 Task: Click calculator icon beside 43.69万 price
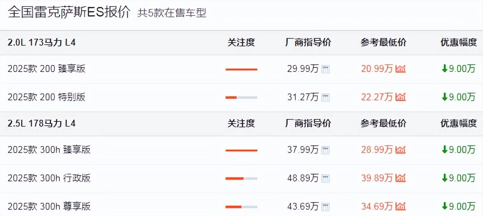[x=325, y=207]
